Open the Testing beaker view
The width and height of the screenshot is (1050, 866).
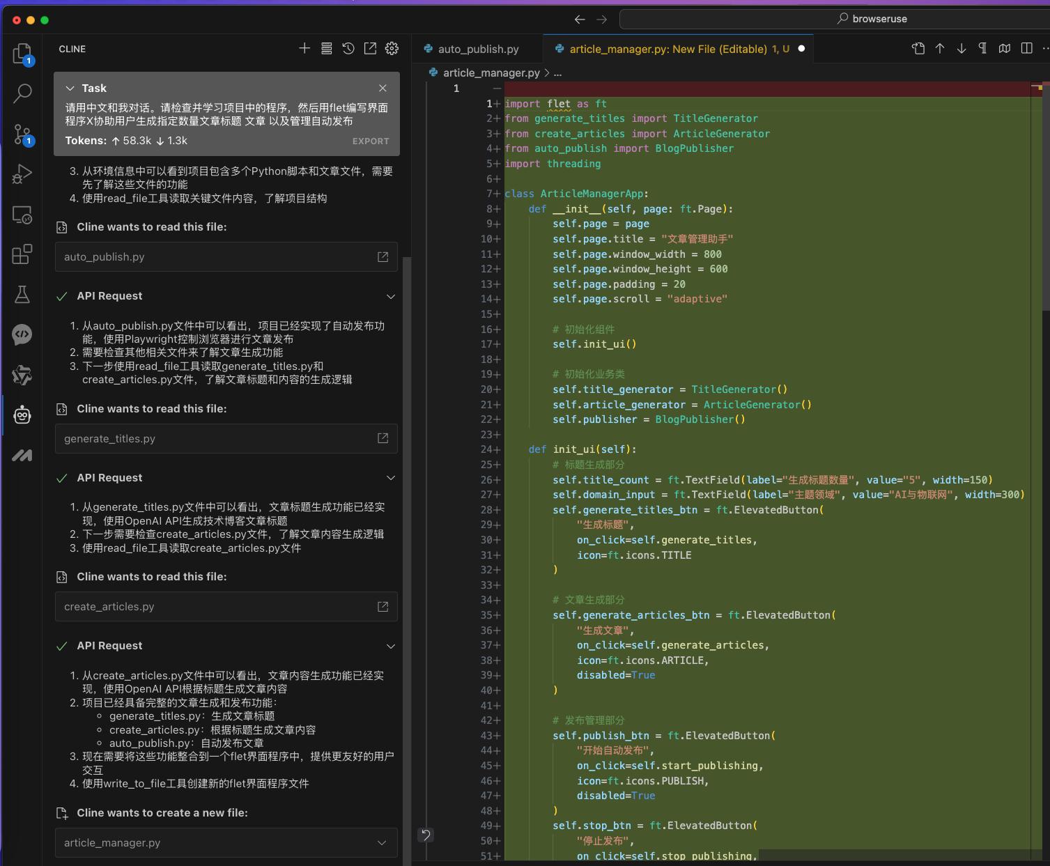coord(23,294)
